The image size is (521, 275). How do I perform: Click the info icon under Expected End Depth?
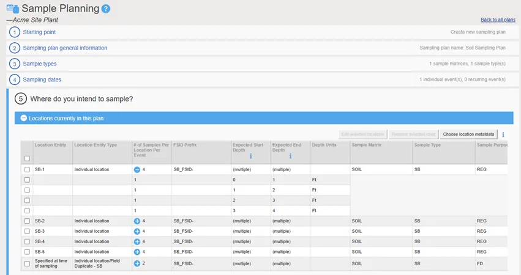(290, 156)
